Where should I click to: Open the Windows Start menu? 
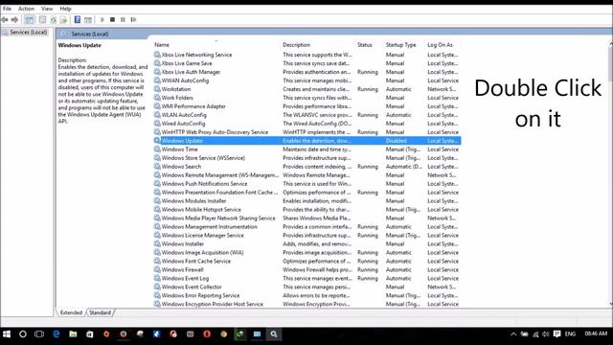(7, 334)
